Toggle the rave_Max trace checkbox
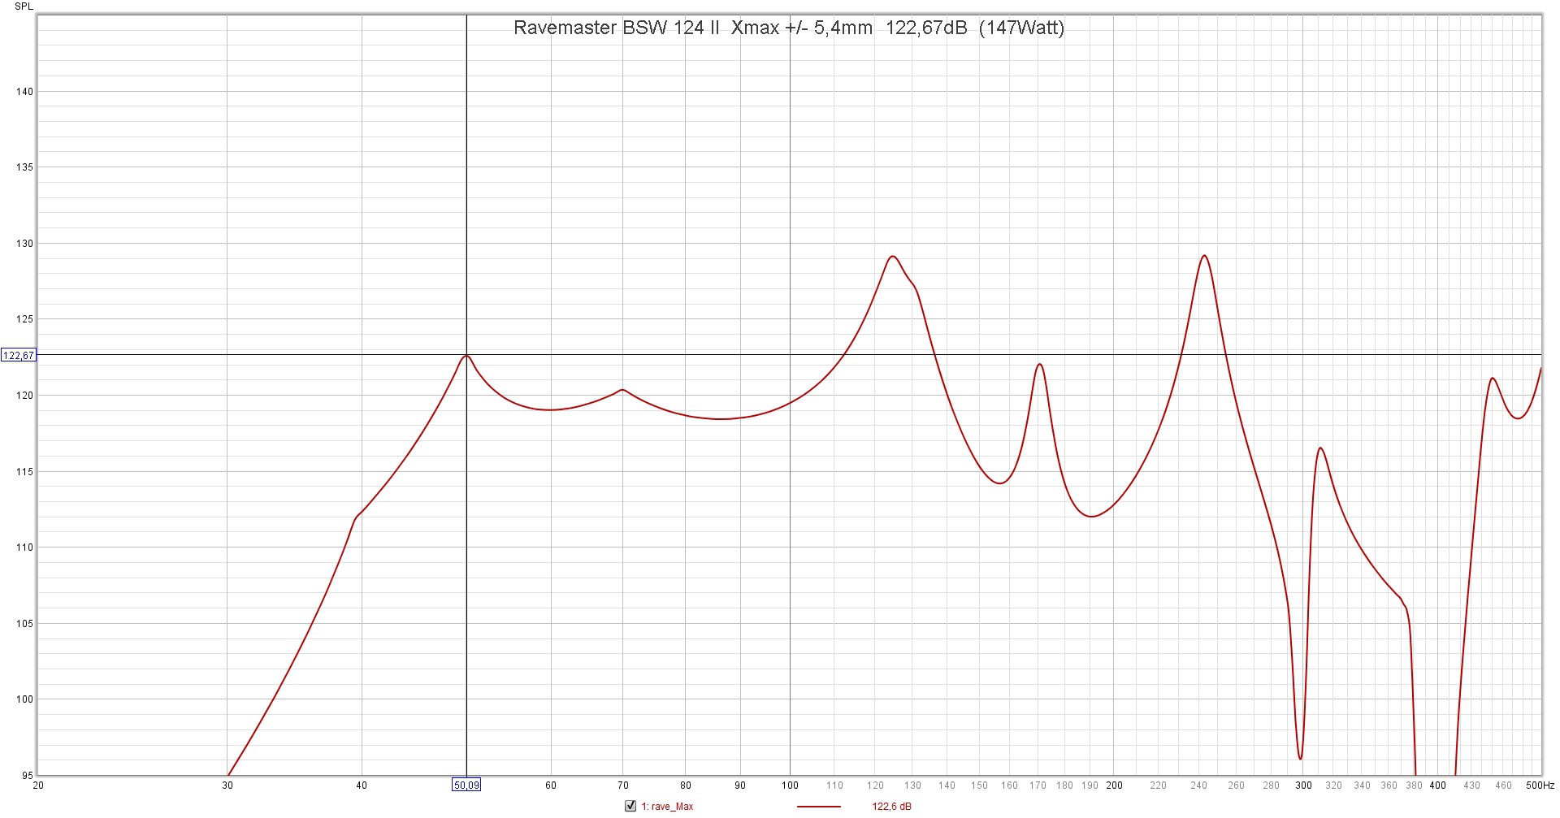 (x=630, y=806)
